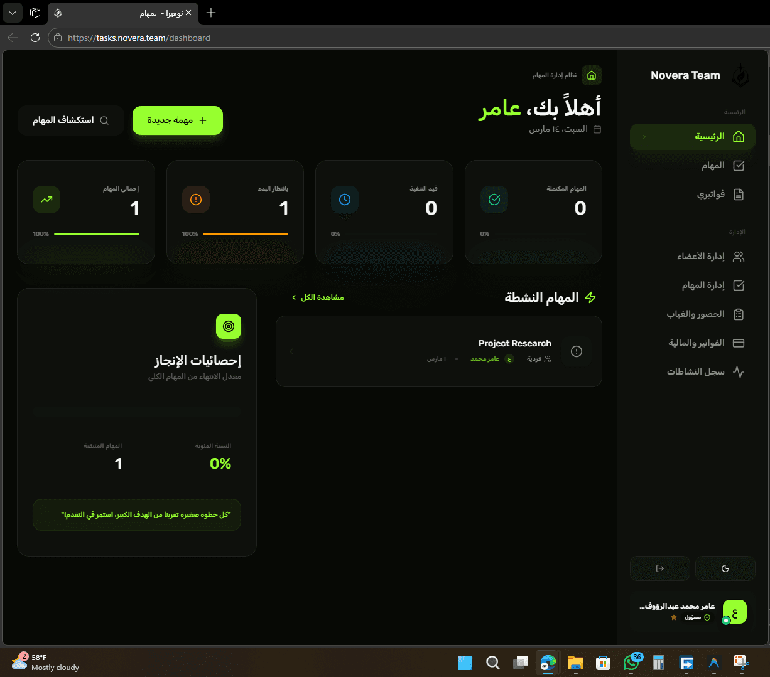Toggle dark mode with the moon button
This screenshot has width=770, height=677.
pyautogui.click(x=725, y=568)
